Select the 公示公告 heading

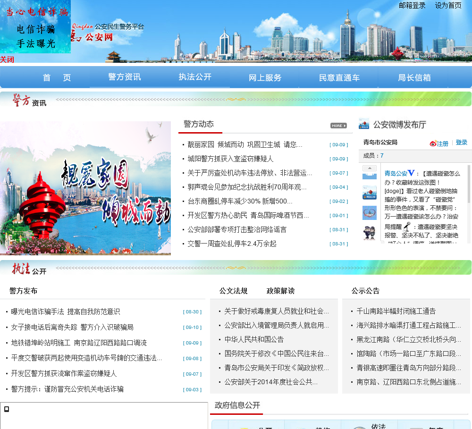tap(365, 291)
